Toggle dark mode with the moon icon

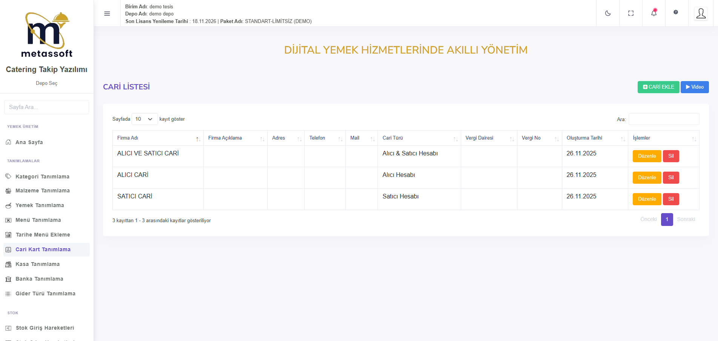[608, 13]
